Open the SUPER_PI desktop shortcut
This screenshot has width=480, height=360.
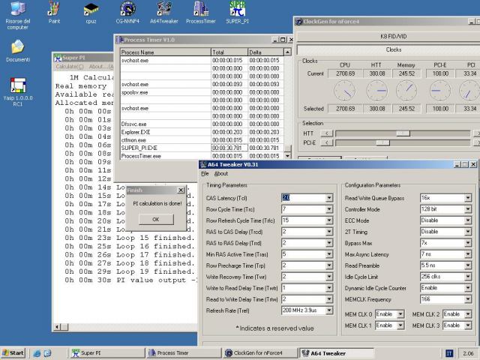(237, 13)
